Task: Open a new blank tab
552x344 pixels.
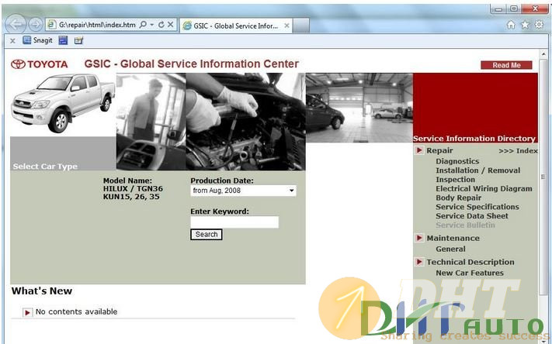Action: [x=301, y=26]
